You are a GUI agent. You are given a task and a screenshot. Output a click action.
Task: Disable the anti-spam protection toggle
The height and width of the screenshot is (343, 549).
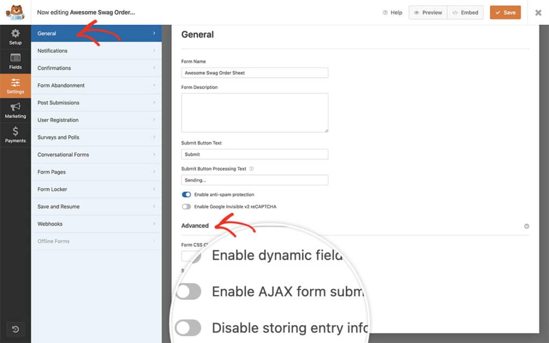coord(187,195)
